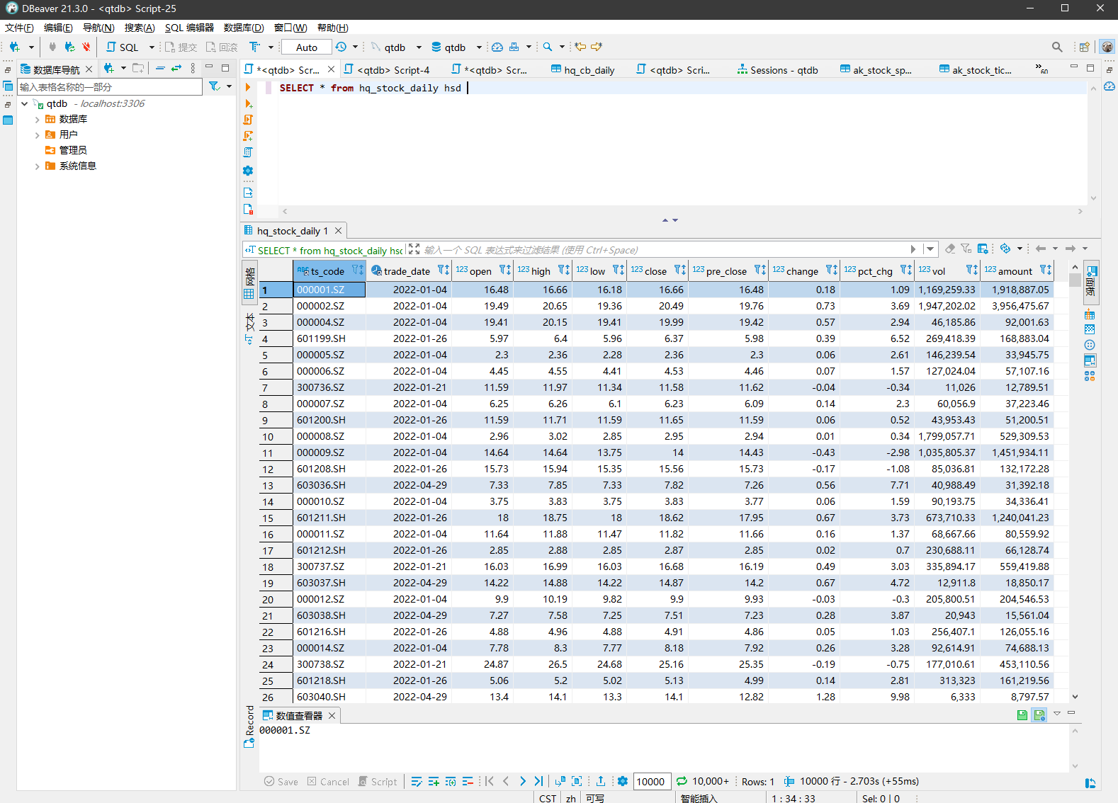
Task: Click the disconnect plug icon in toolbar
Action: coord(86,47)
